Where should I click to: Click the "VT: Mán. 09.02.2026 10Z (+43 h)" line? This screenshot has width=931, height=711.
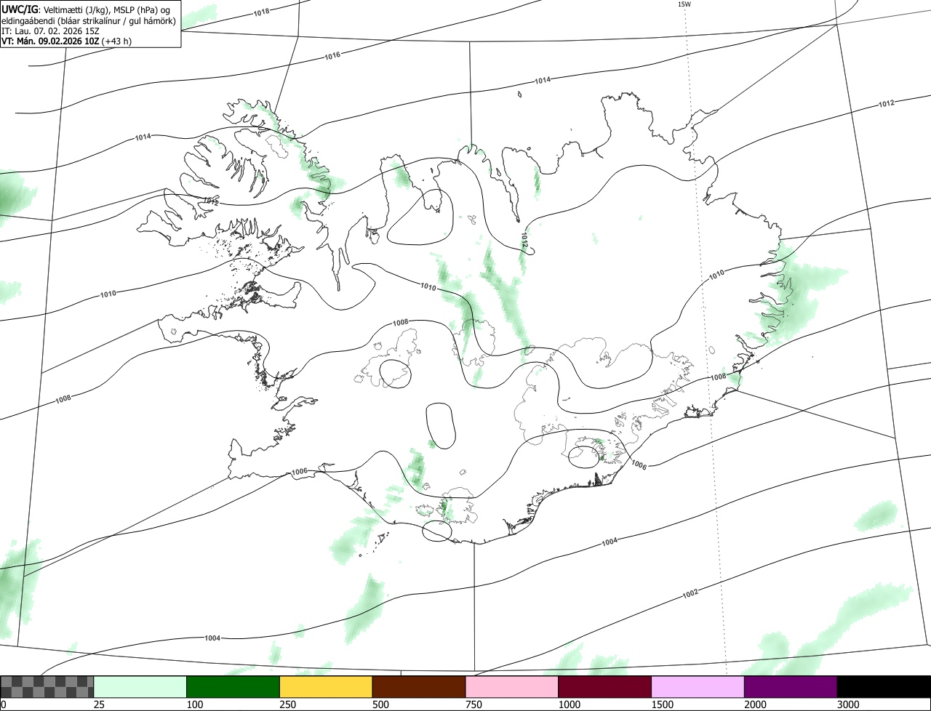point(66,41)
